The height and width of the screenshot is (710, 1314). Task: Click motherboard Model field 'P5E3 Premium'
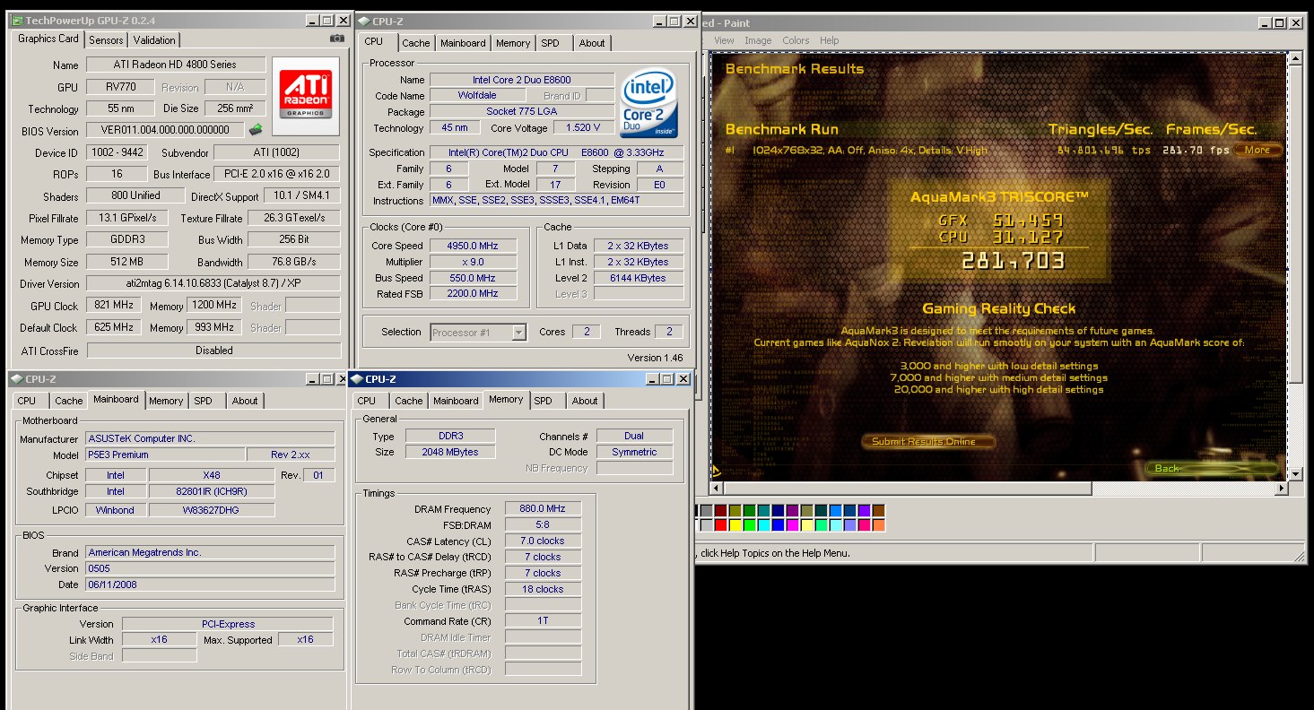click(x=165, y=455)
